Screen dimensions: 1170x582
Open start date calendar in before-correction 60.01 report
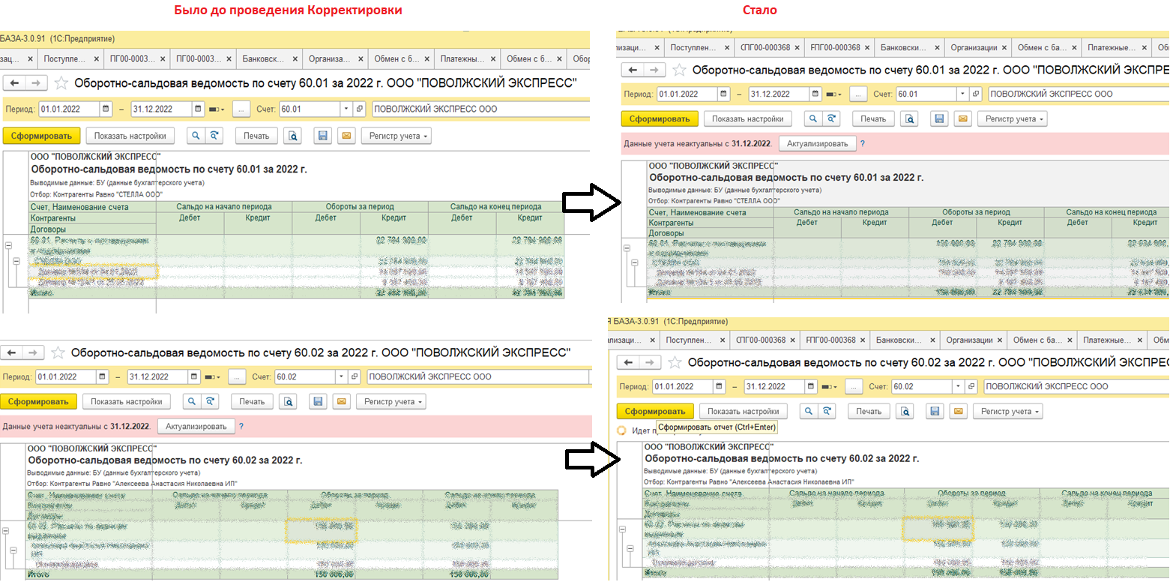[x=105, y=109]
